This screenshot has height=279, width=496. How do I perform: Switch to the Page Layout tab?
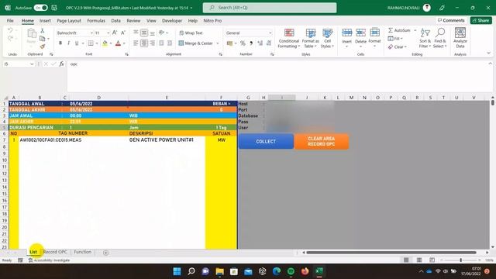[x=69, y=21]
